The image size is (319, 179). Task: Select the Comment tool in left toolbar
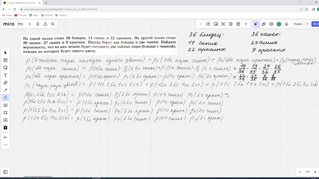[5, 105]
